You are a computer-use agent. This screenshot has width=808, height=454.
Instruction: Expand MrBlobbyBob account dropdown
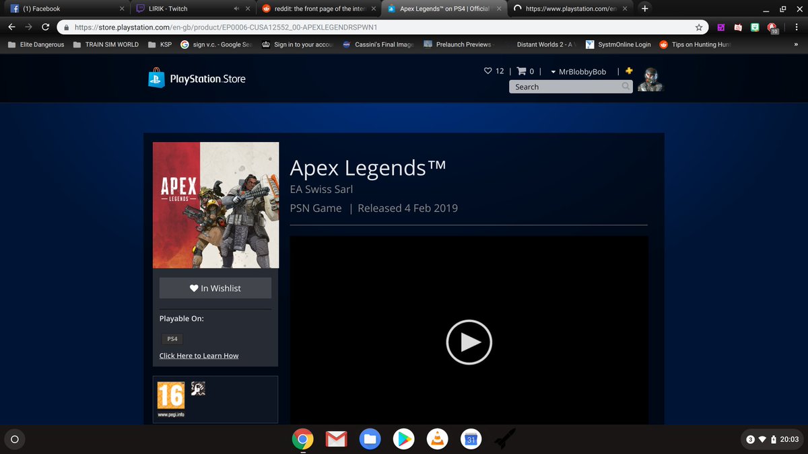pyautogui.click(x=578, y=71)
